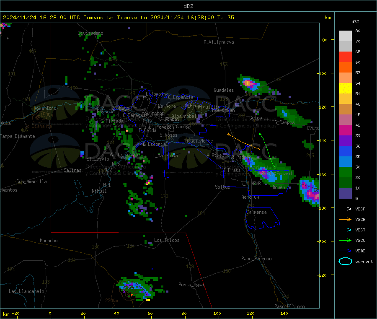Click the 100 km horizontal axis label
The width and height of the screenshot is (377, 319).
tap(217, 313)
